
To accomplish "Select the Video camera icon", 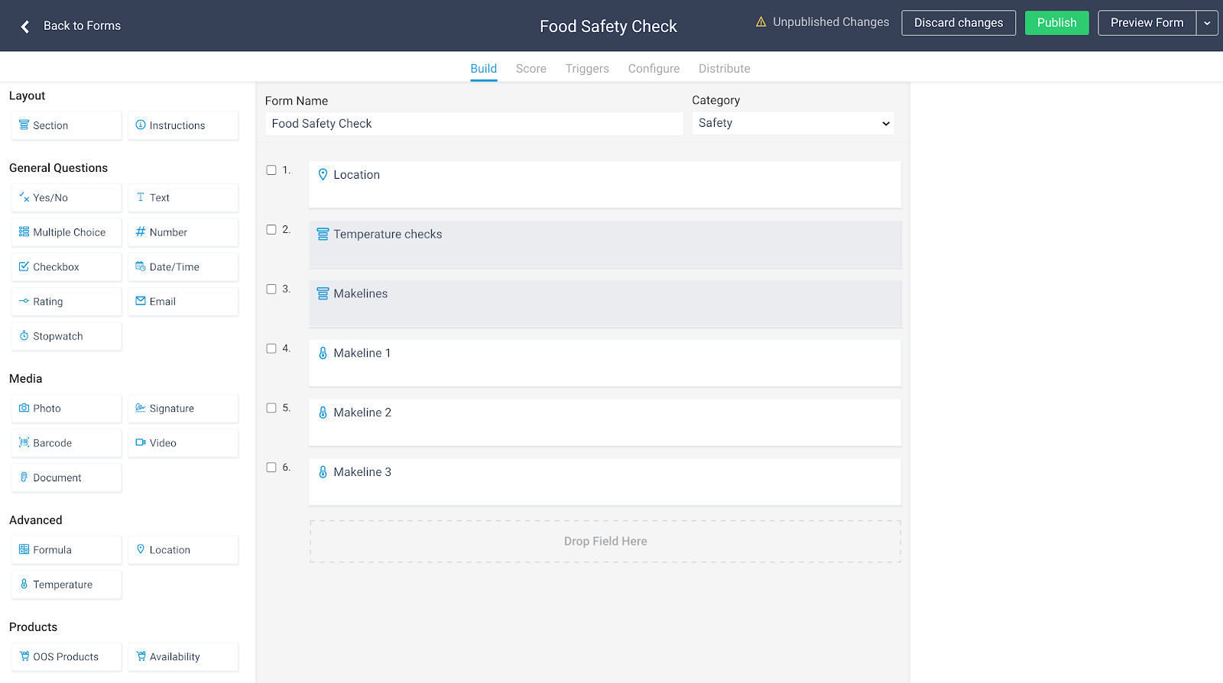I will click(x=141, y=442).
